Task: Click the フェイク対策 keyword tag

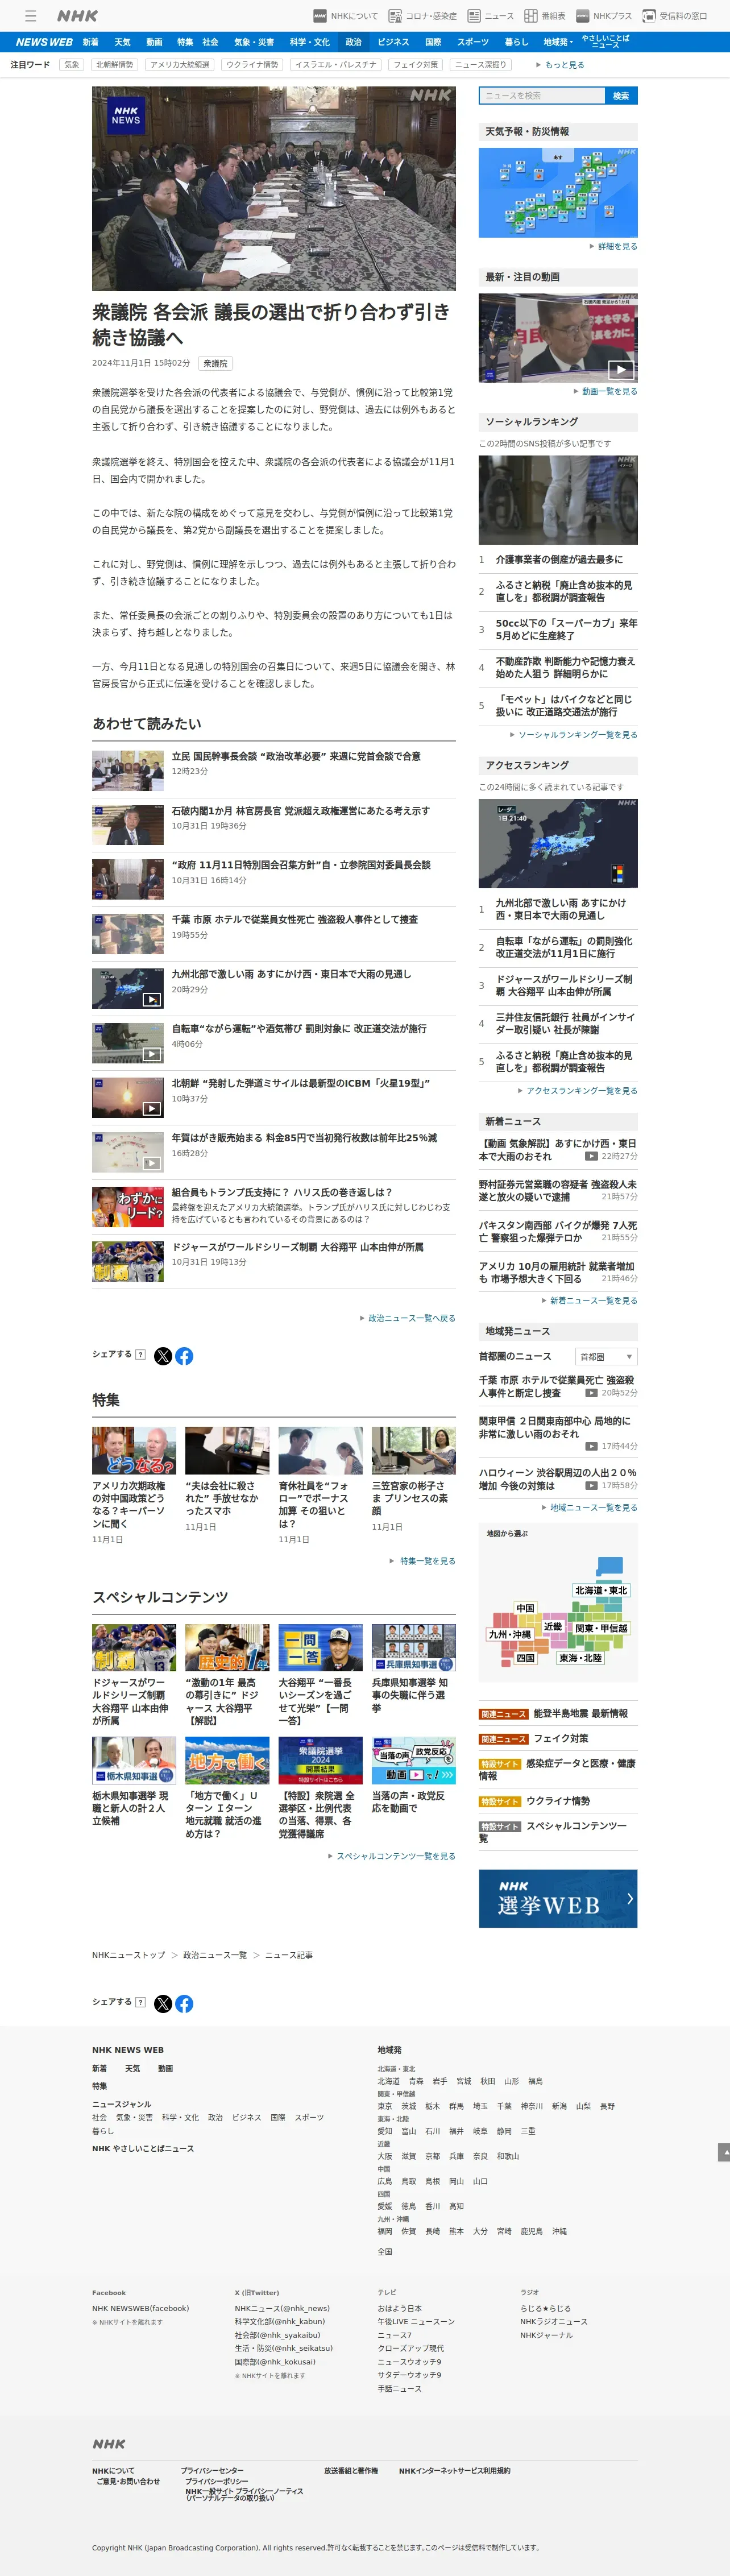Action: click(x=415, y=65)
